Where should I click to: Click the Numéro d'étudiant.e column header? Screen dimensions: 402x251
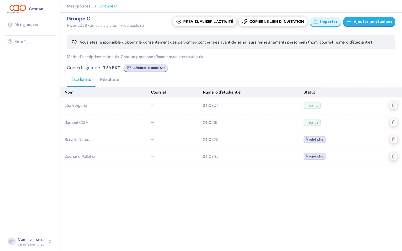pos(222,92)
